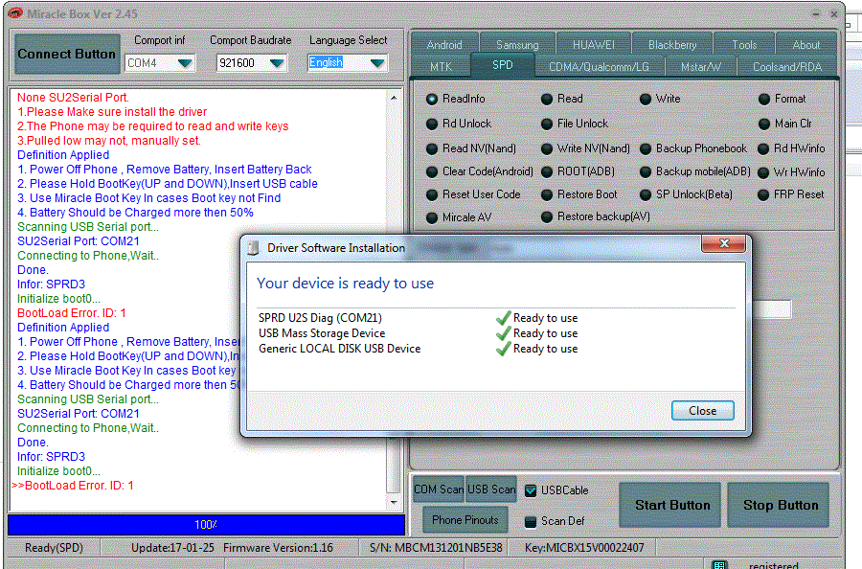
Task: Open the Tools tab
Action: pos(744,45)
